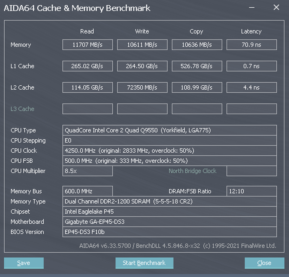Click the Close button at bottom
Image resolution: width=289 pixels, height=277 pixels.
264,263
